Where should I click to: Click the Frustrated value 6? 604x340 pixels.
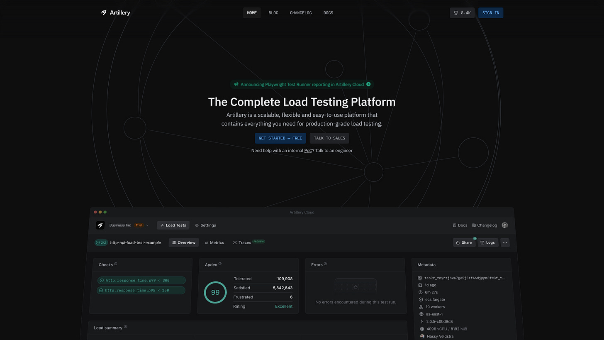(x=291, y=297)
